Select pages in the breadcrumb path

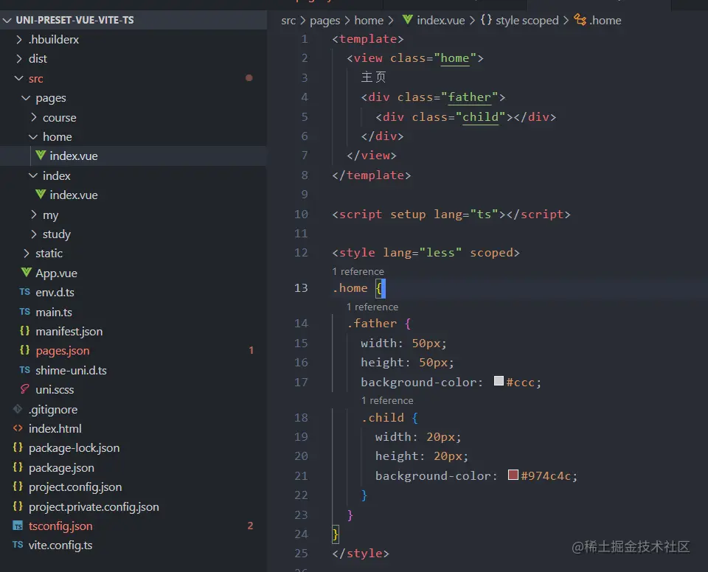[x=324, y=21]
